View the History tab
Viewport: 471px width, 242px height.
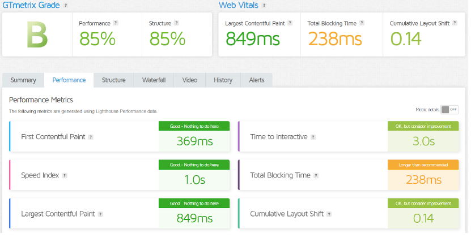223,80
